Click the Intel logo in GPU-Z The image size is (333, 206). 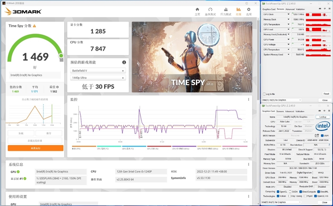pyautogui.click(x=323, y=126)
